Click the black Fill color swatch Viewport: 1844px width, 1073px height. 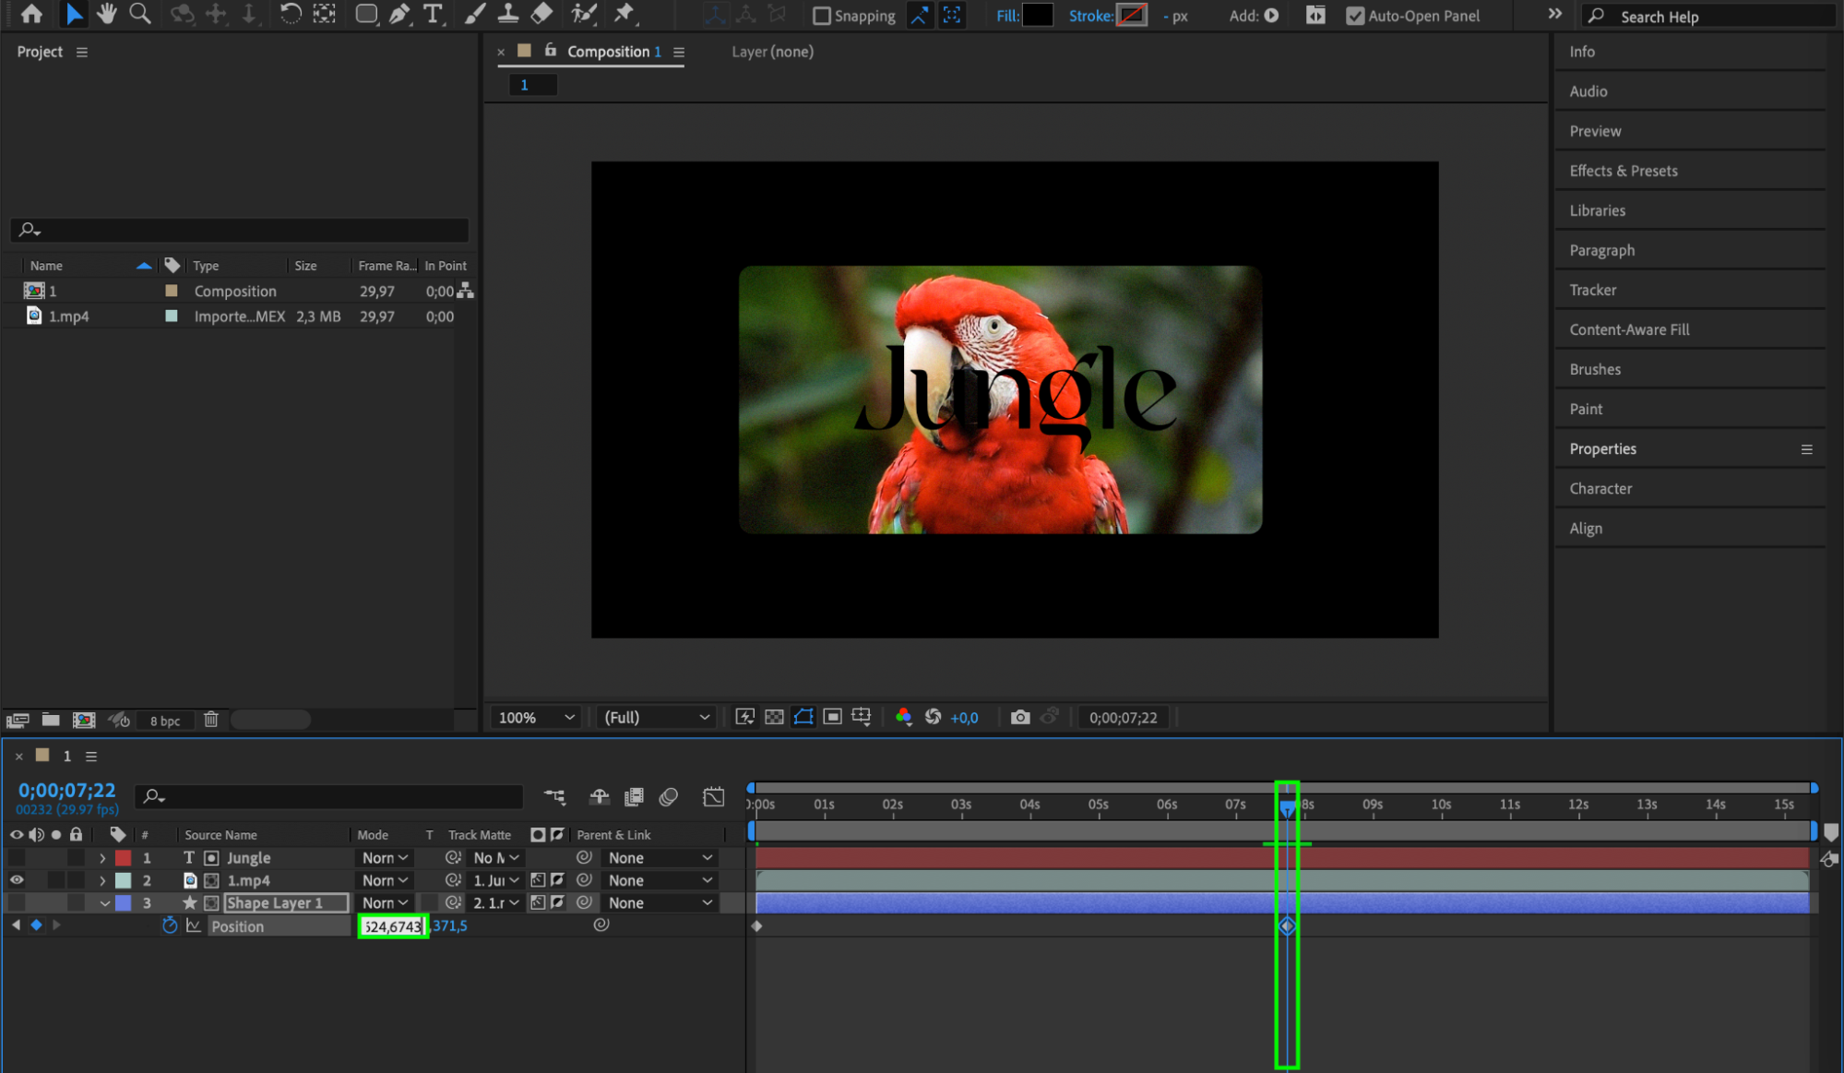pyautogui.click(x=1038, y=15)
